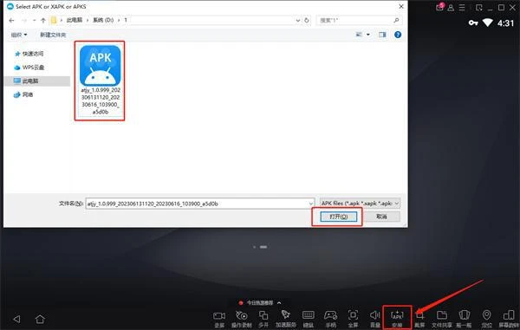Click the 多开 multi-instance tool
Image resolution: width=520 pixels, height=330 pixels.
pyautogui.click(x=263, y=319)
